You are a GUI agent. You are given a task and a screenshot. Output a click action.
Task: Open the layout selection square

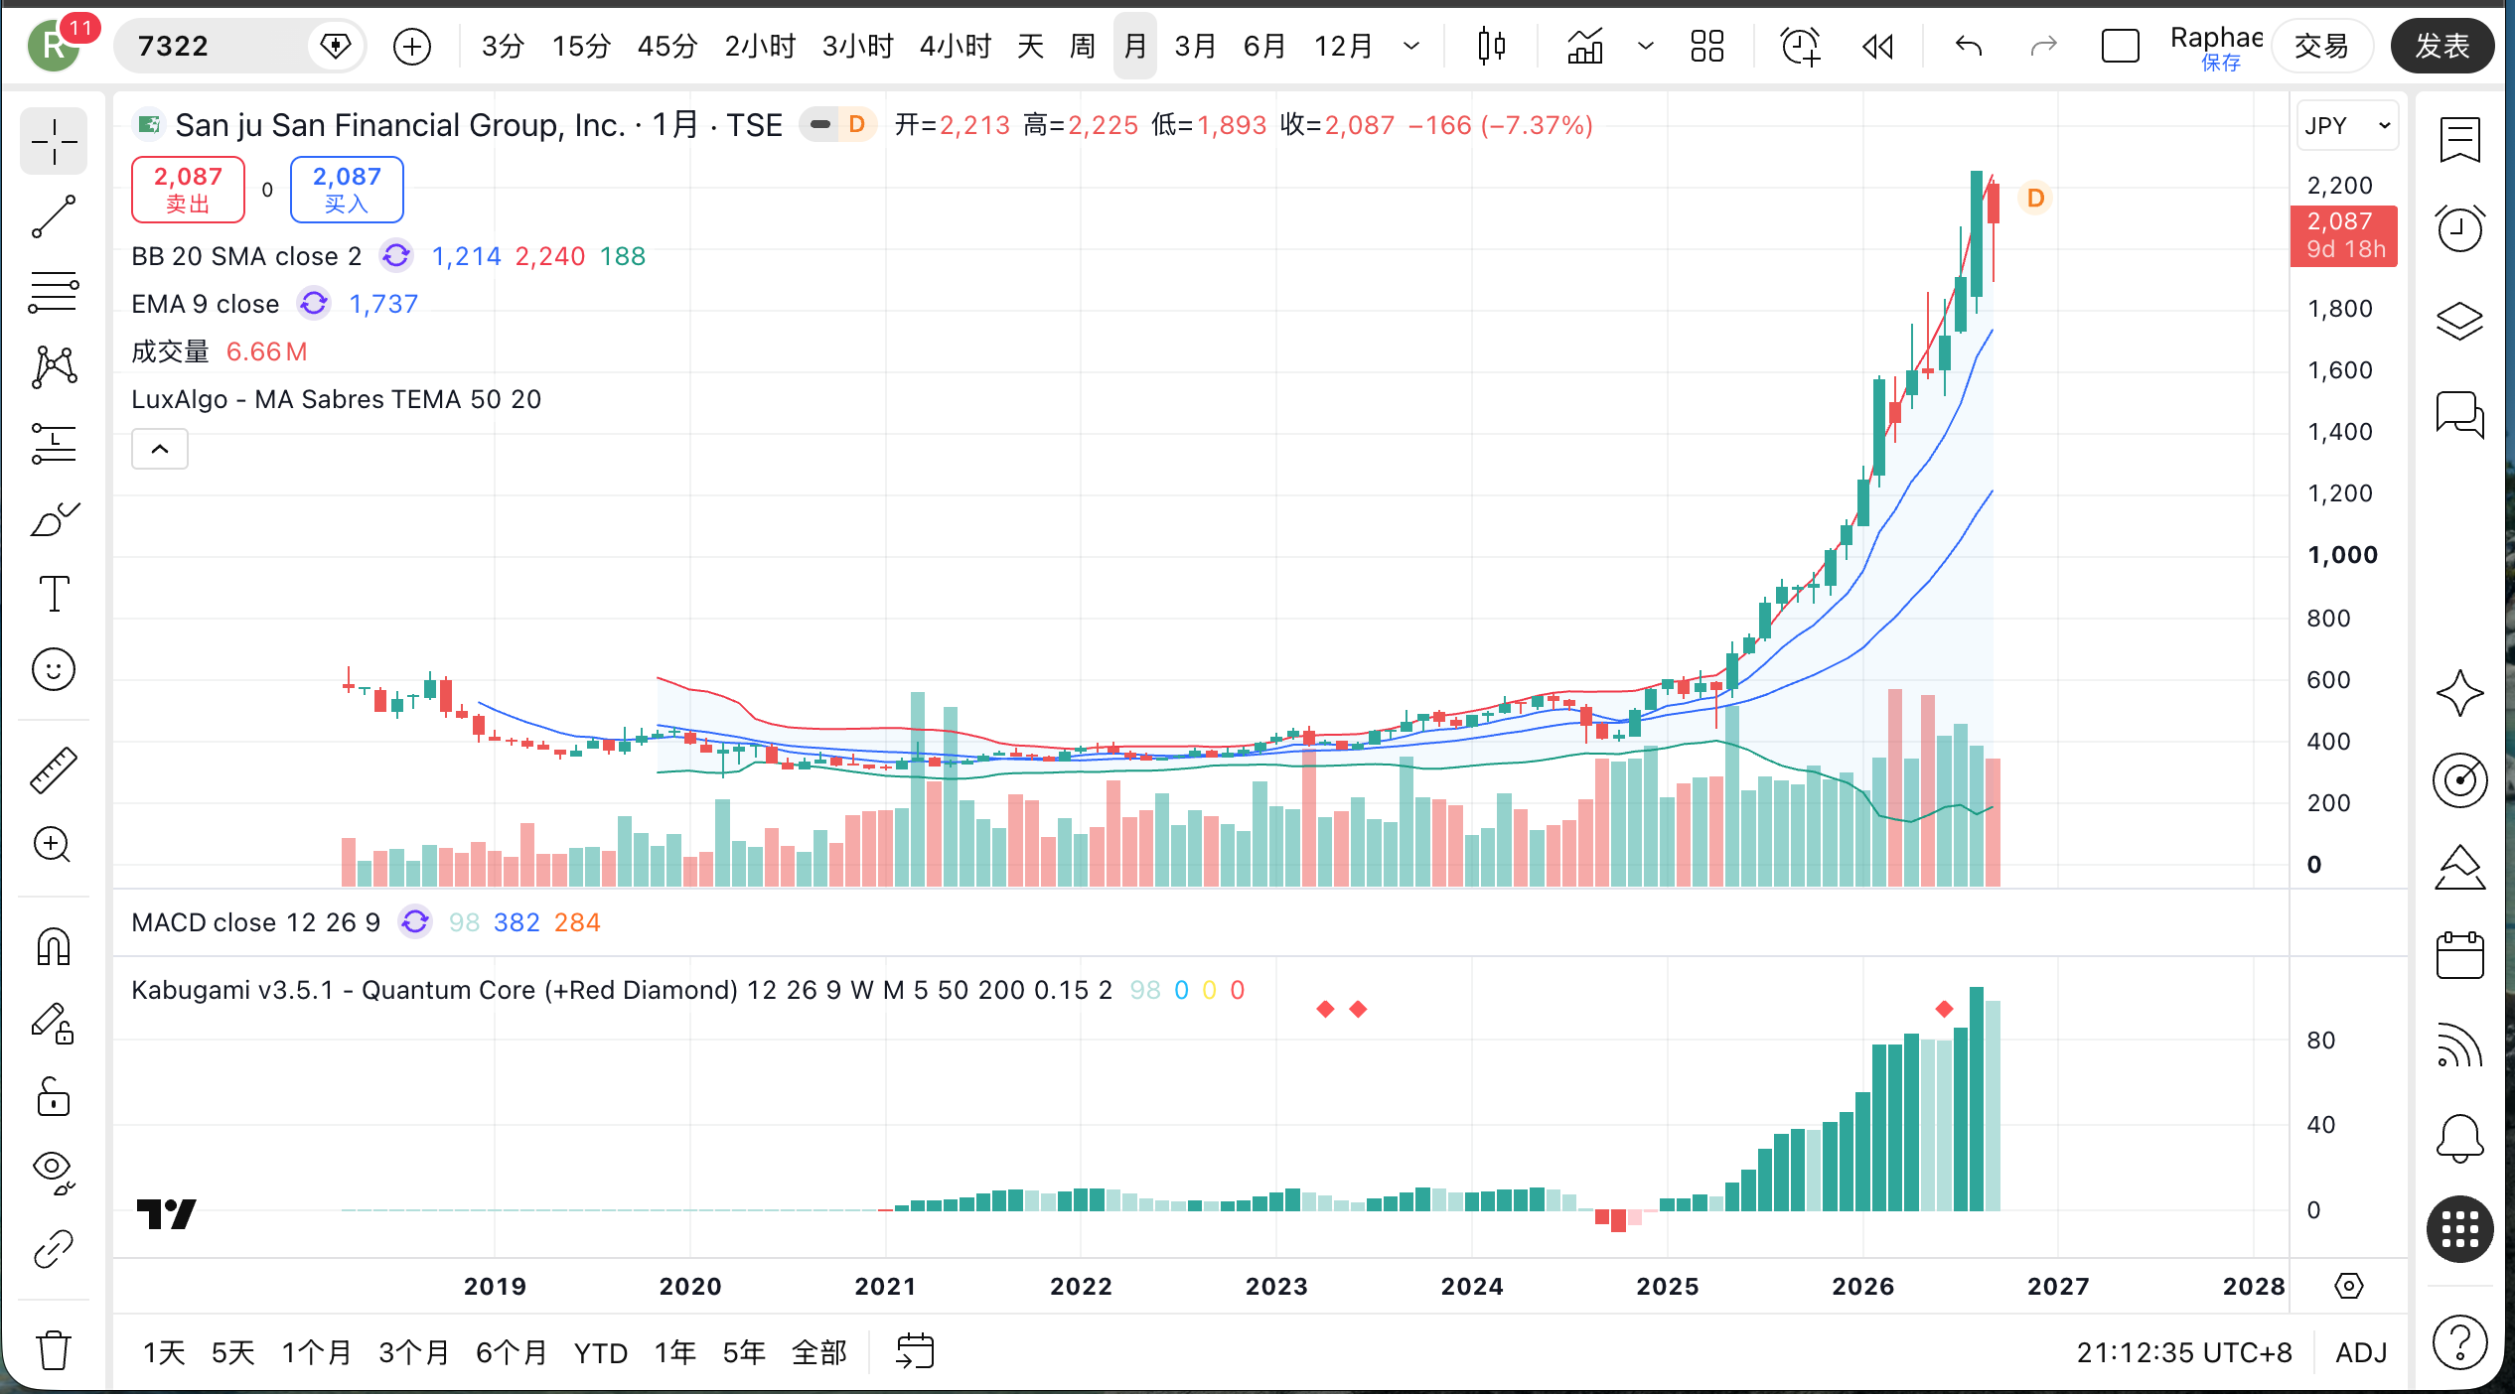pyautogui.click(x=2120, y=46)
